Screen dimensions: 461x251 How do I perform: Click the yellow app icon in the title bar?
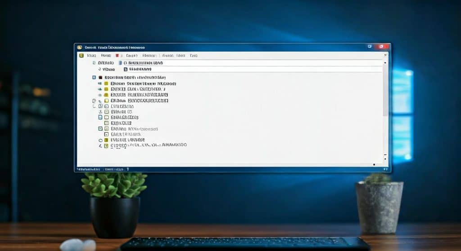[80, 47]
